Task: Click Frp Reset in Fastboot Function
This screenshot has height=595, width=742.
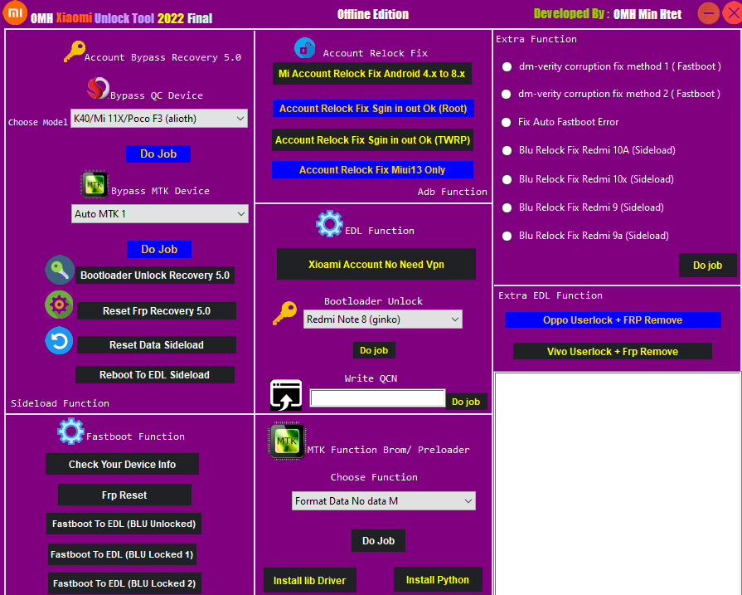Action: (124, 495)
